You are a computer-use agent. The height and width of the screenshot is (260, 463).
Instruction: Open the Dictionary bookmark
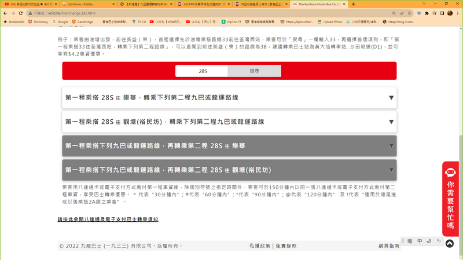pos(38,22)
